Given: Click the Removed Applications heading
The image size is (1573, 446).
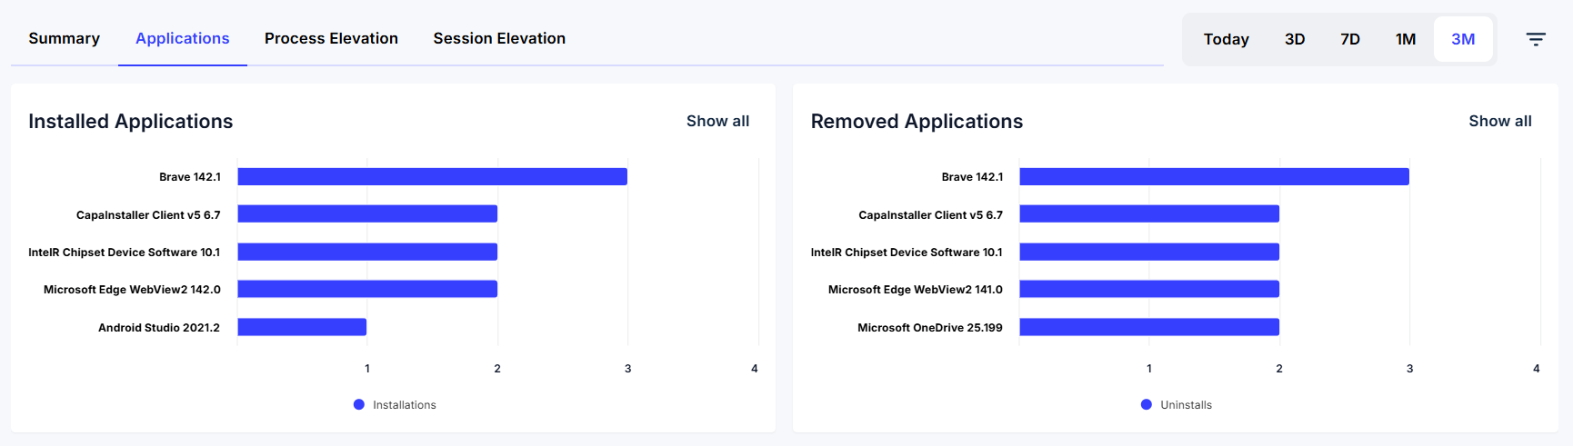Looking at the screenshot, I should point(917,121).
